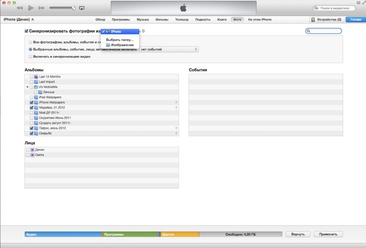Open the Программы tab
Screen dimensions: 366x248
[120, 19]
